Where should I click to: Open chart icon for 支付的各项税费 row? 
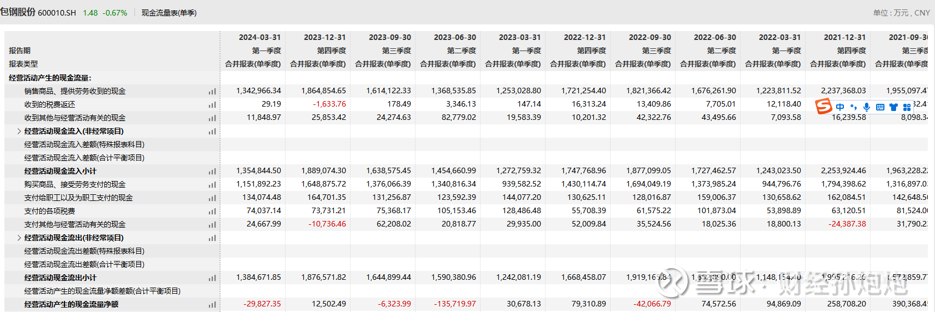pos(212,212)
